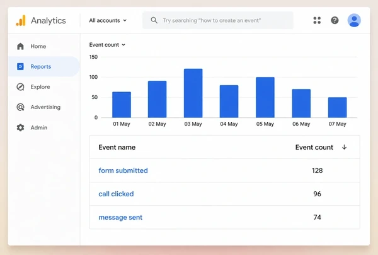The width and height of the screenshot is (378, 255).
Task: Click the 150 y-axis label
Action: pos(93,57)
